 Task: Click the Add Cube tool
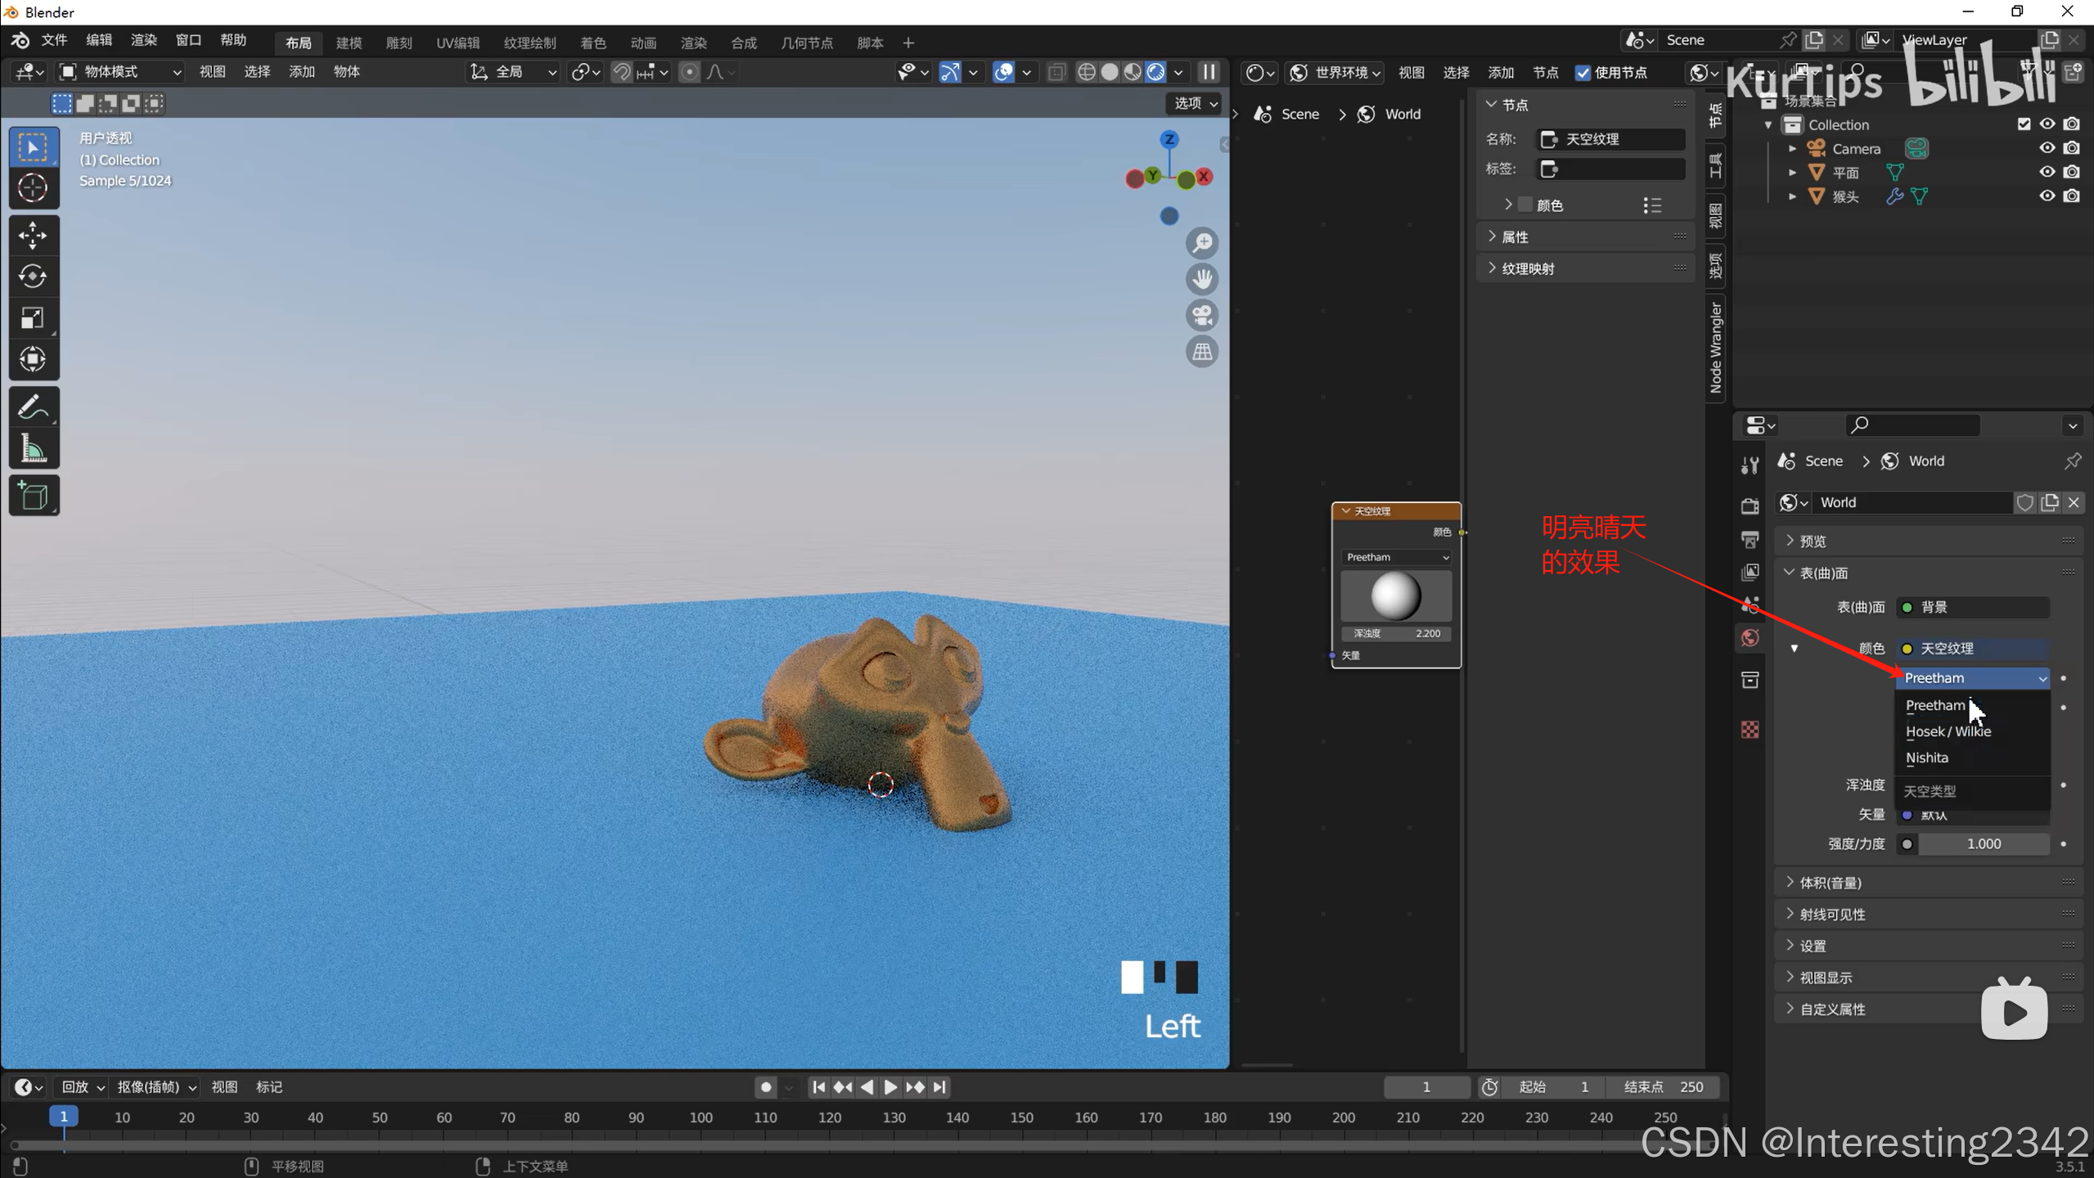tap(33, 496)
